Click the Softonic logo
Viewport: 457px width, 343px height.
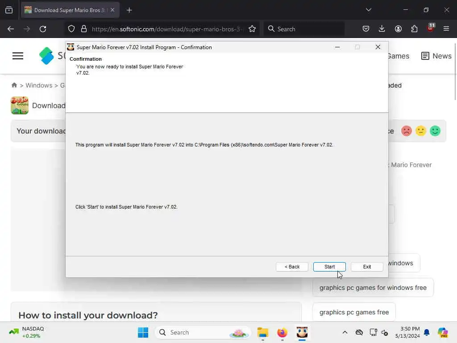(52, 55)
